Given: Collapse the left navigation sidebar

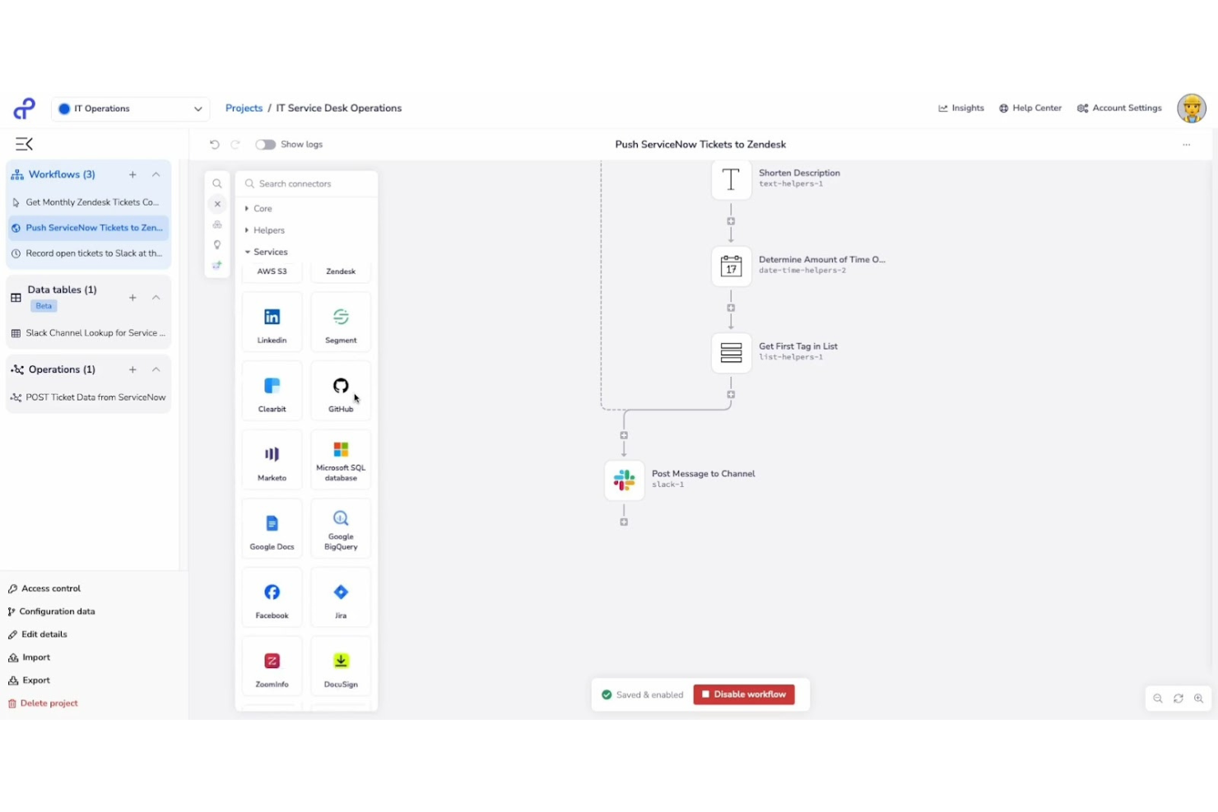Looking at the screenshot, I should [x=24, y=143].
